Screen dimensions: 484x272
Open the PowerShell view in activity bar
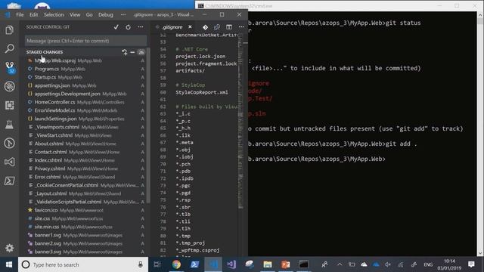pyautogui.click(x=10, y=181)
